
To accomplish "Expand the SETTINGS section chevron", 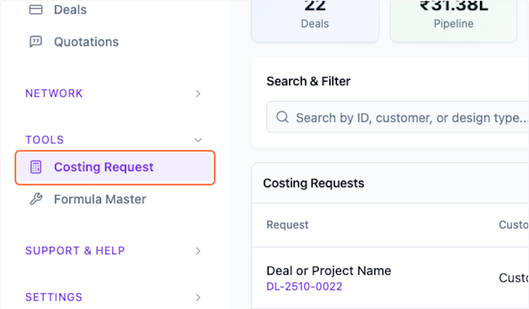I will pos(198,297).
